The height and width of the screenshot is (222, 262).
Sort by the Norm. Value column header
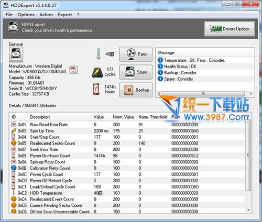(x=123, y=117)
